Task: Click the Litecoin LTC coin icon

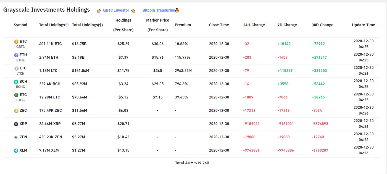Action: [16, 68]
